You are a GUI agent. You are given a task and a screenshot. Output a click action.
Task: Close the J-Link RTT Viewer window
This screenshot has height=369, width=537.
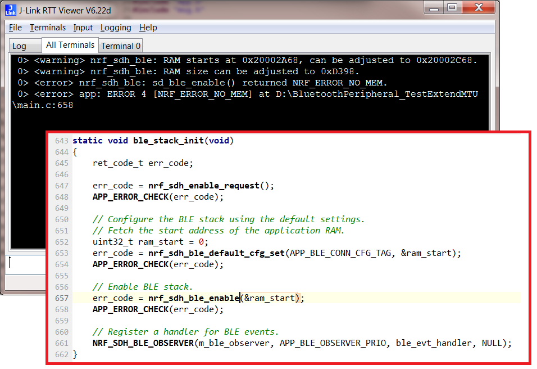(479, 7)
